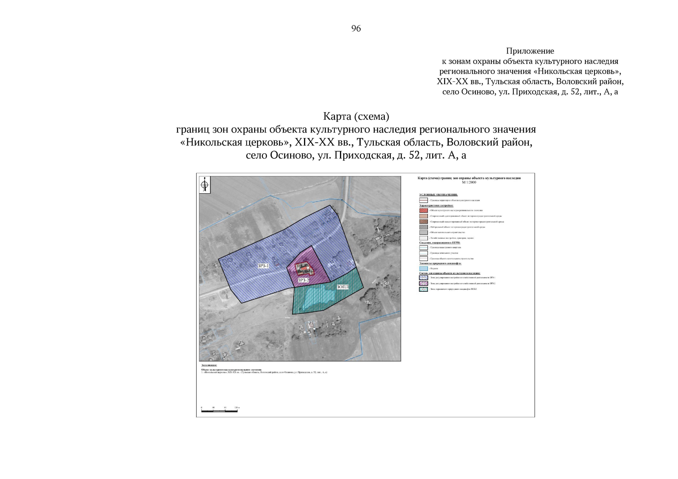
Task: Click the light blue water body swatch
Action: pyautogui.click(x=423, y=268)
